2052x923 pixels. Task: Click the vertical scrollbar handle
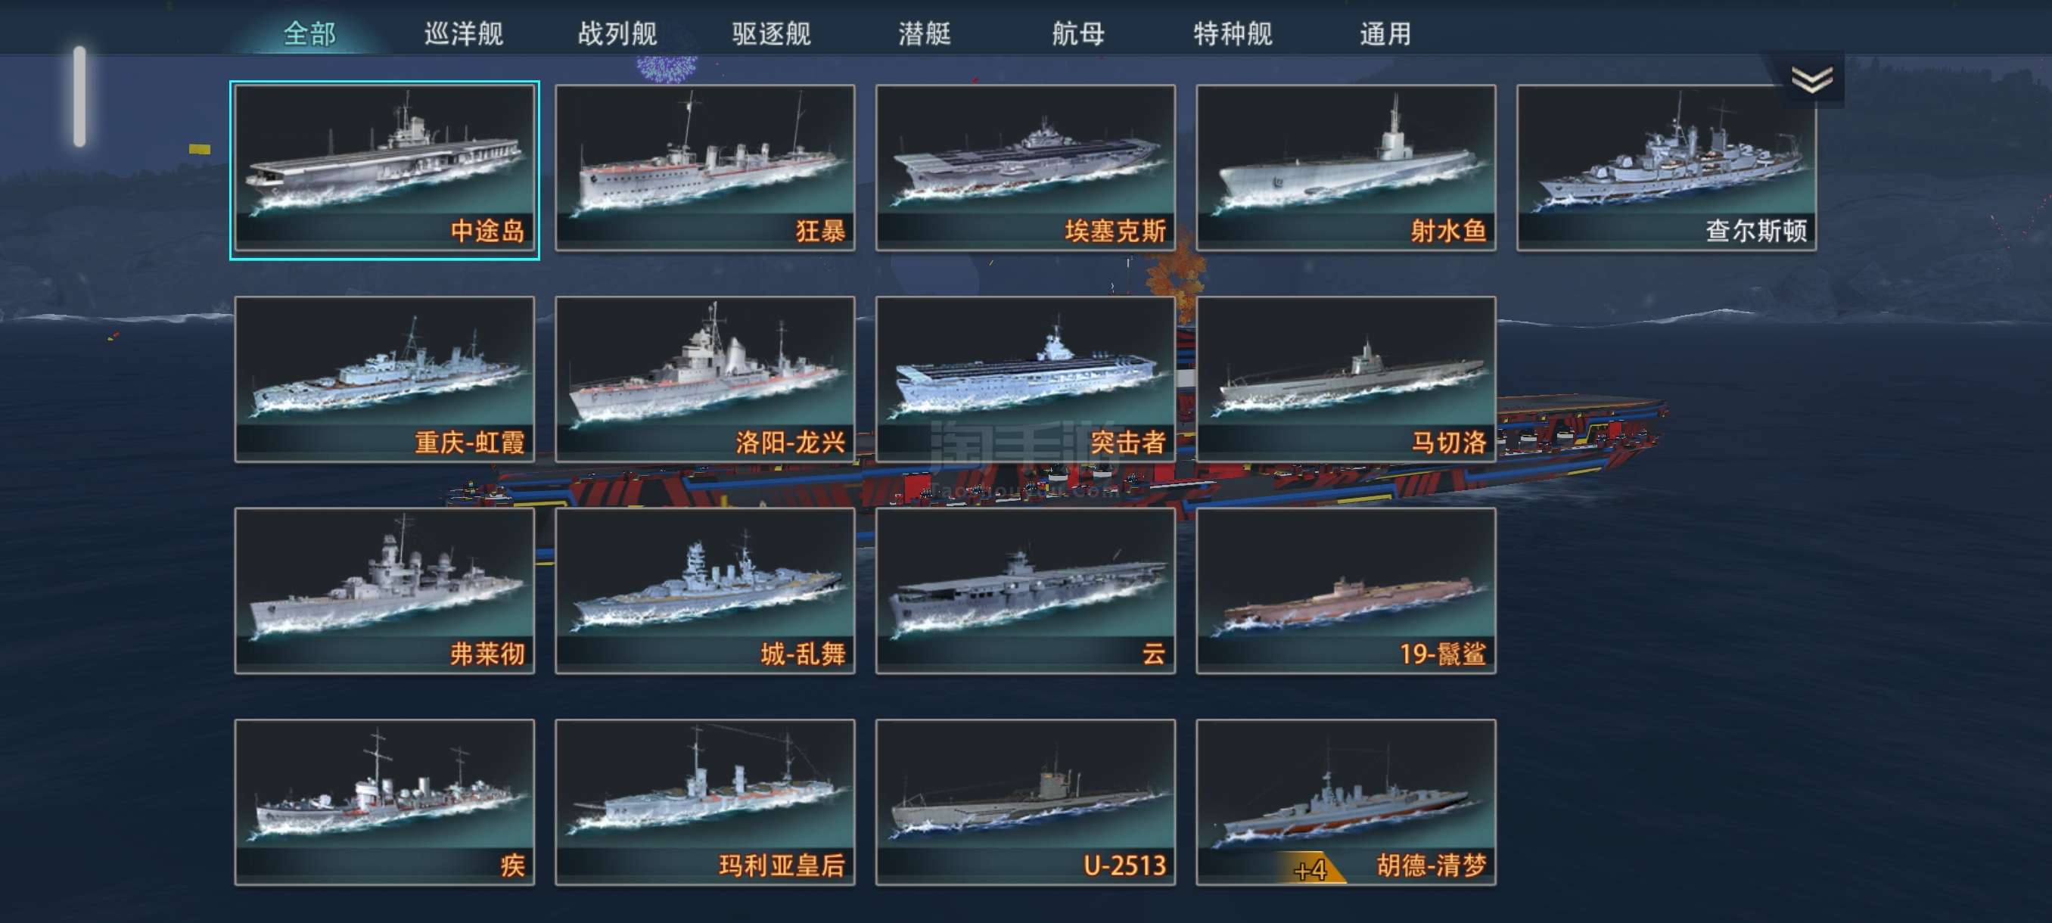pos(79,96)
